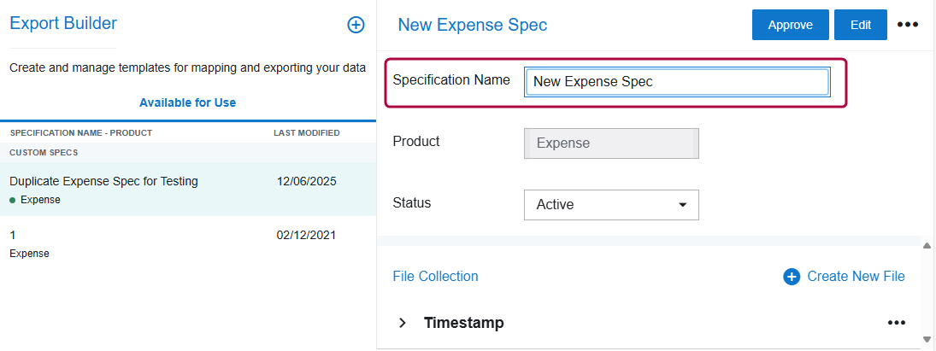This screenshot has width=936, height=351.
Task: Sort by Last Modified column header
Action: (306, 133)
